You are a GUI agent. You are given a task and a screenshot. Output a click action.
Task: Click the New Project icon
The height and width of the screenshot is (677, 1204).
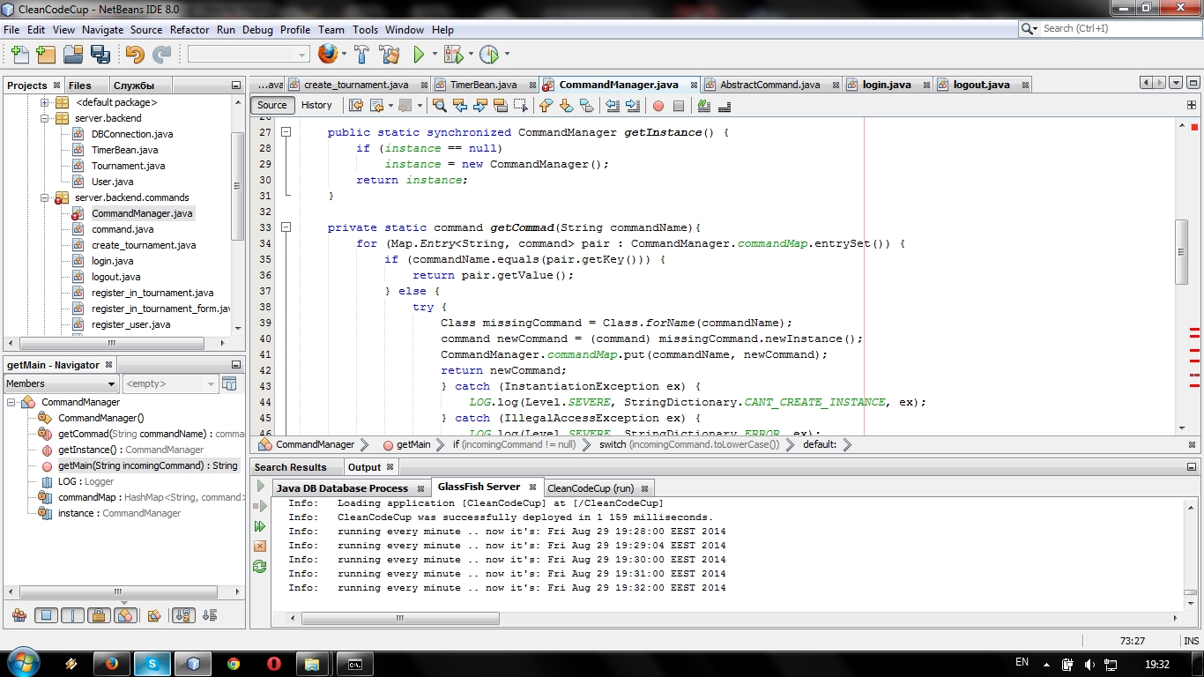pos(46,55)
